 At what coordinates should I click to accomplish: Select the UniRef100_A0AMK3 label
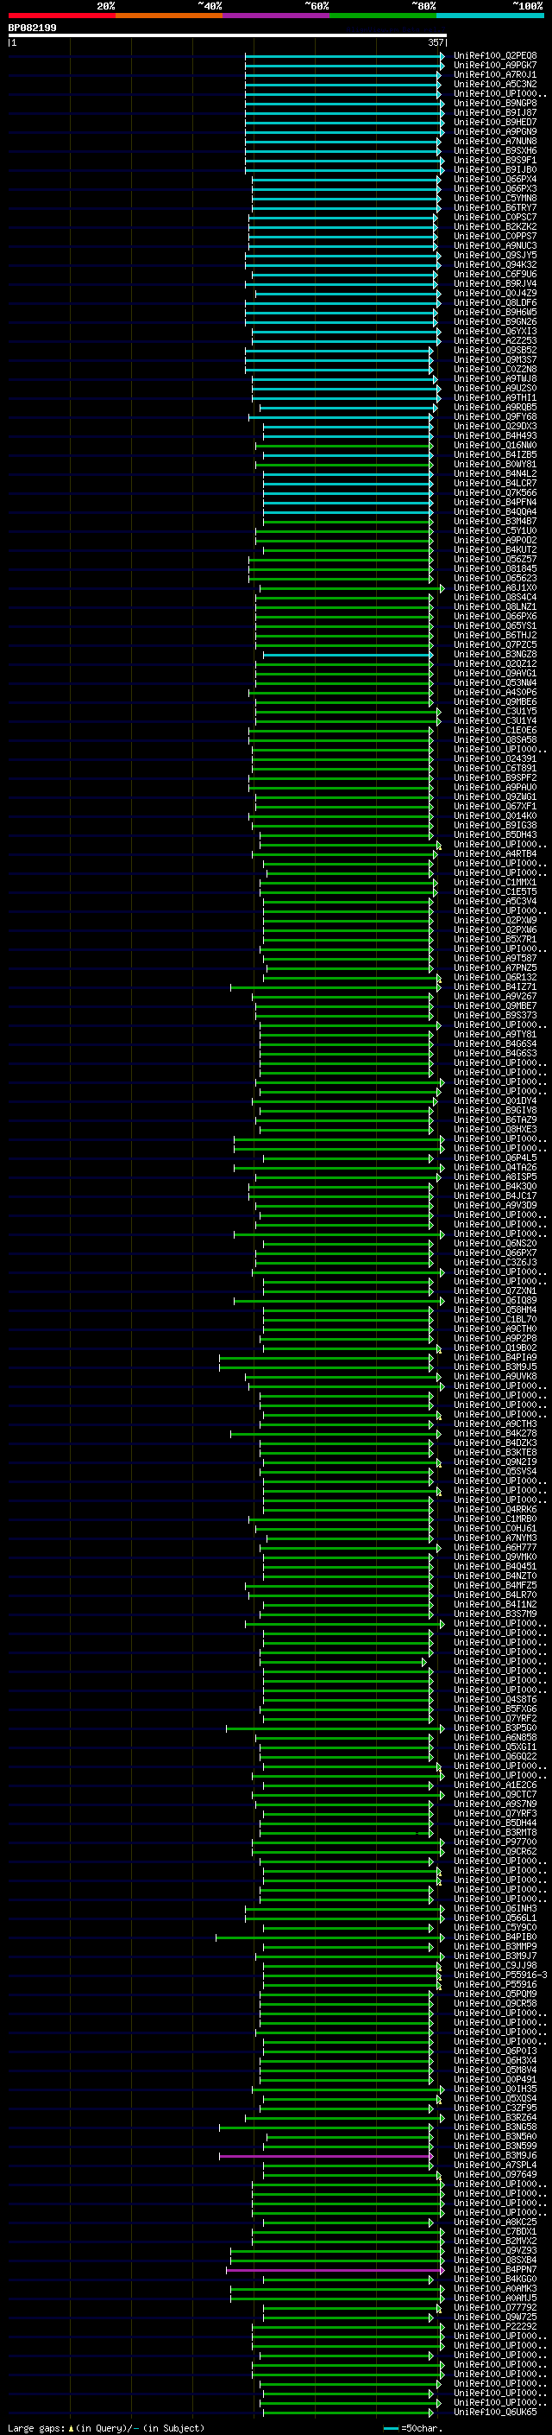tap(494, 2288)
